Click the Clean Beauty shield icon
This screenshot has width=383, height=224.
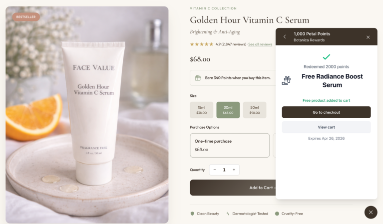[x=192, y=214]
